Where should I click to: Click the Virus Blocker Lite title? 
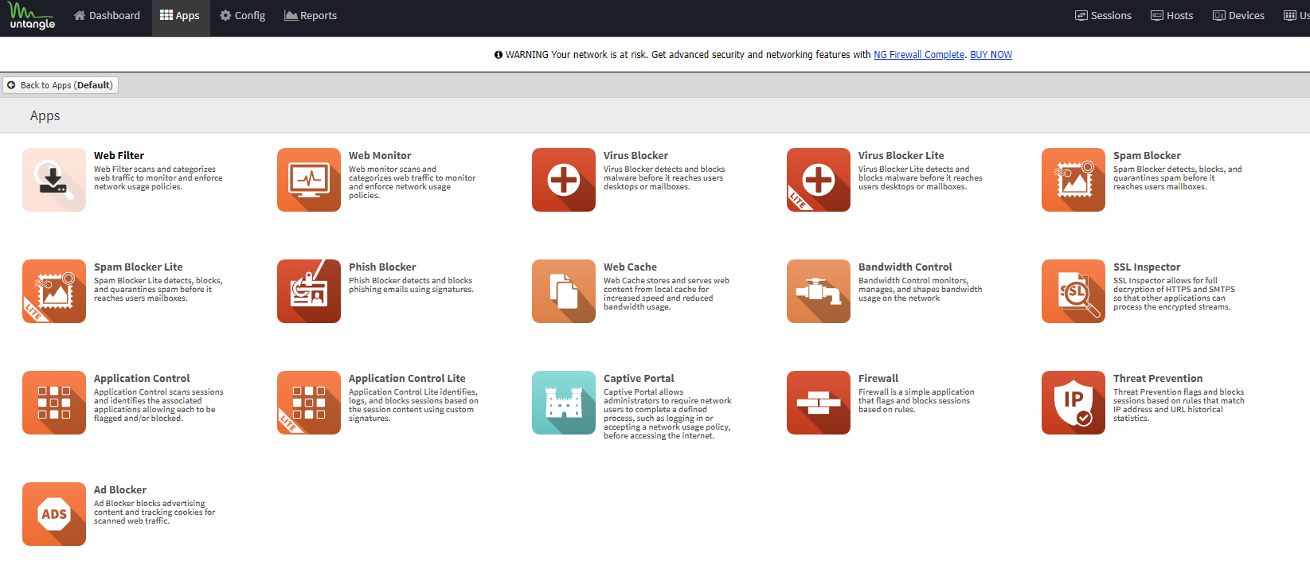(901, 156)
